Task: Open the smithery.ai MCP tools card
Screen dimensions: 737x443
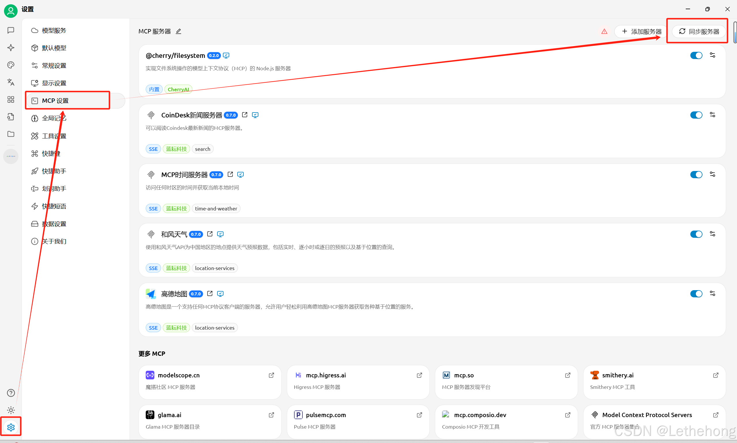Action: tap(654, 382)
